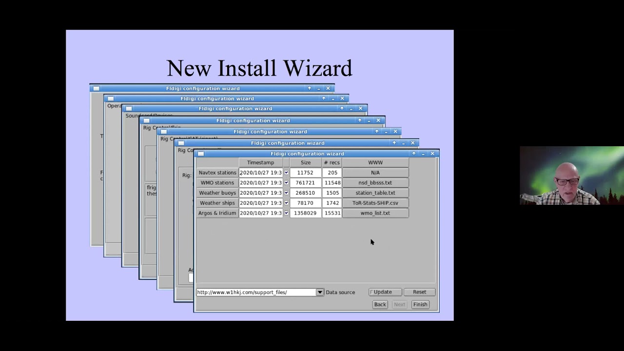Click the Timestamp column header
This screenshot has height=351, width=624.
(260, 162)
